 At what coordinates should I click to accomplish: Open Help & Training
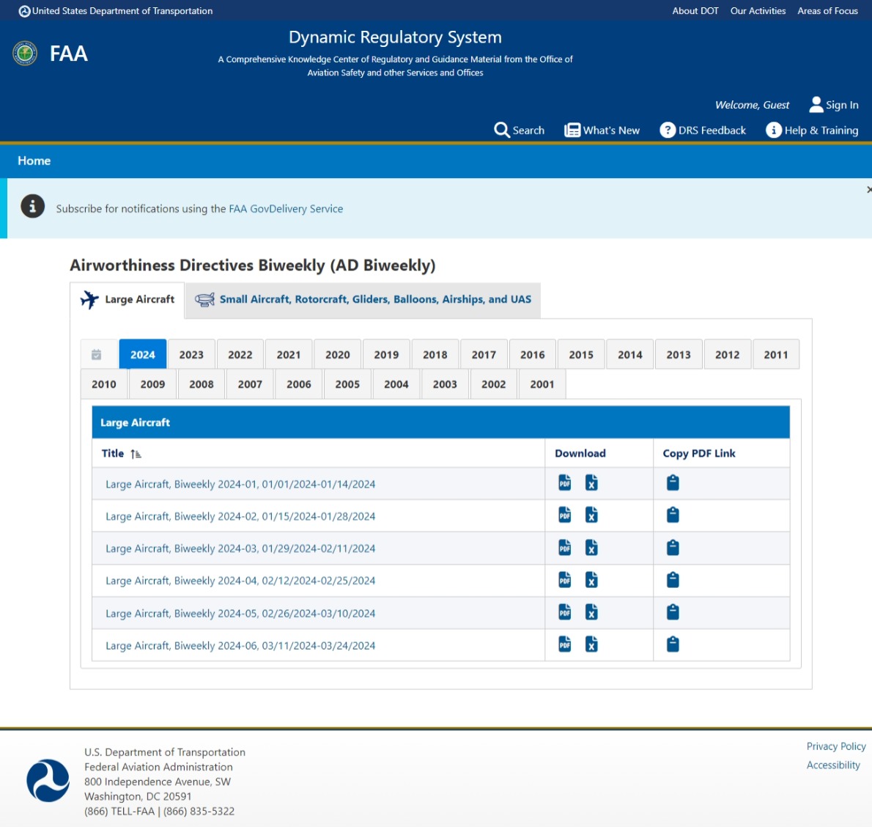812,131
